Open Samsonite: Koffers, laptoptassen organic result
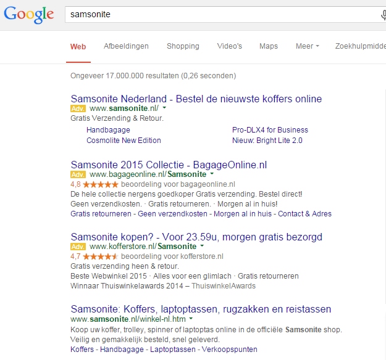The width and height of the screenshot is (386, 360). 201,309
